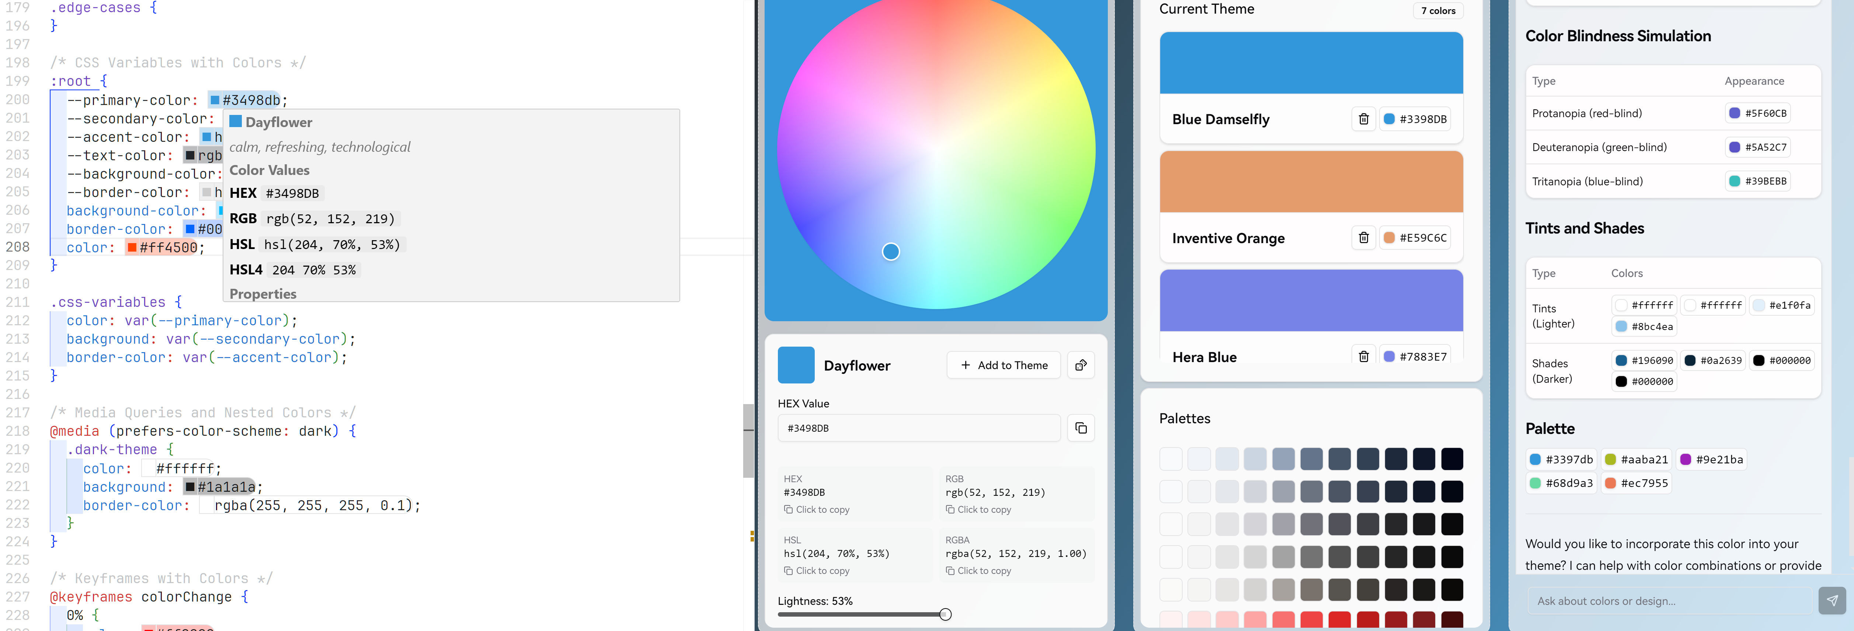This screenshot has width=1854, height=631.
Task: Click to copy the RGBA value
Action: pyautogui.click(x=983, y=571)
